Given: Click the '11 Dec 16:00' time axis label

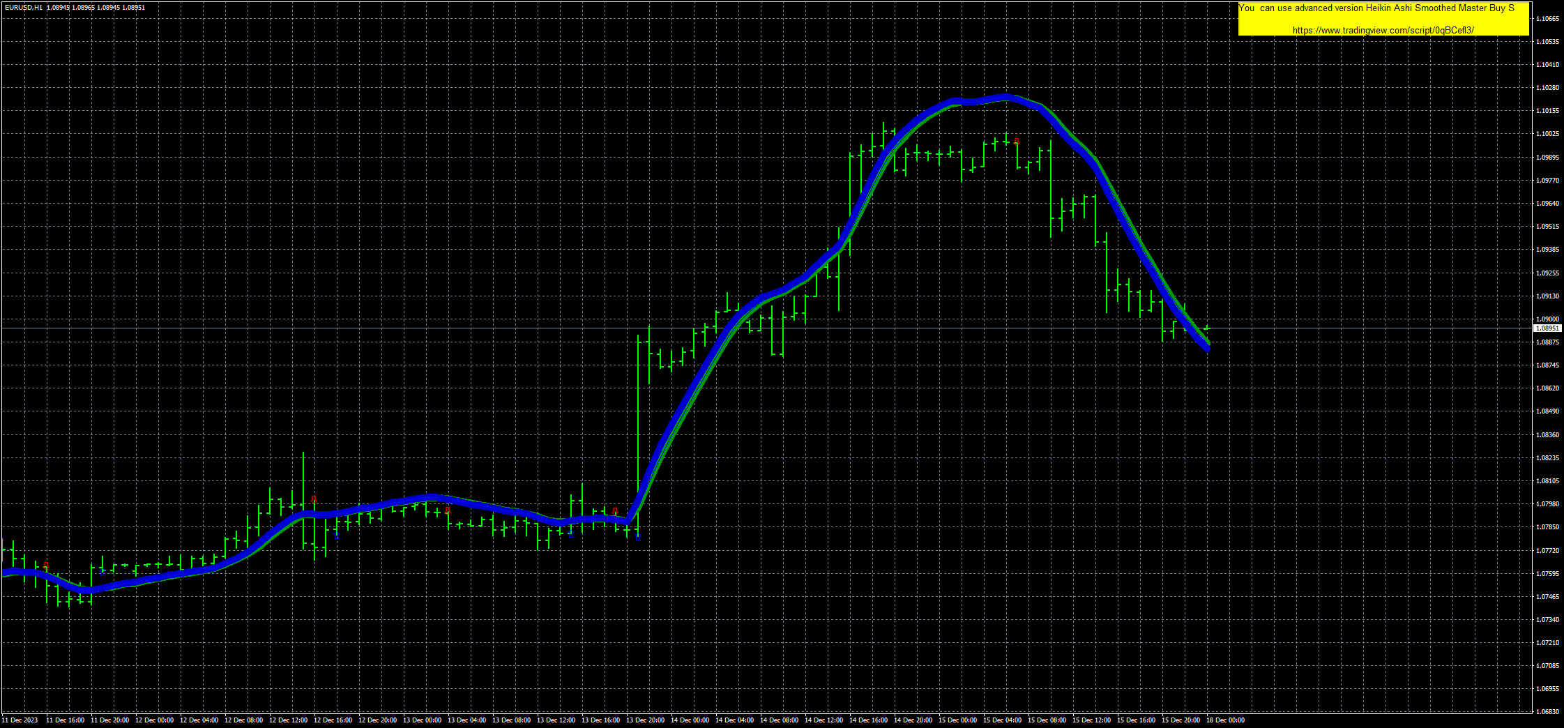Looking at the screenshot, I should (x=65, y=720).
